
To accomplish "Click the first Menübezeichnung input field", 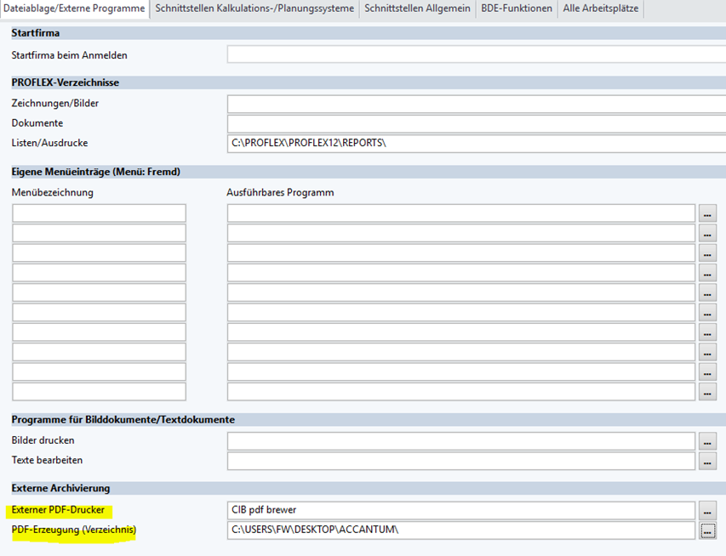I will (x=99, y=213).
